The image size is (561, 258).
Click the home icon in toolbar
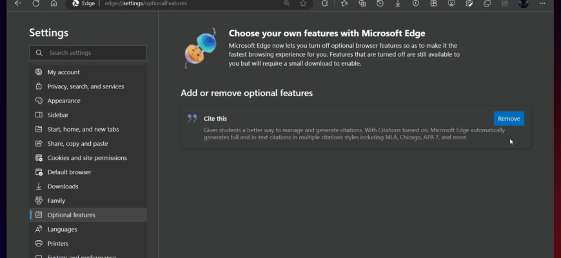pyautogui.click(x=54, y=3)
